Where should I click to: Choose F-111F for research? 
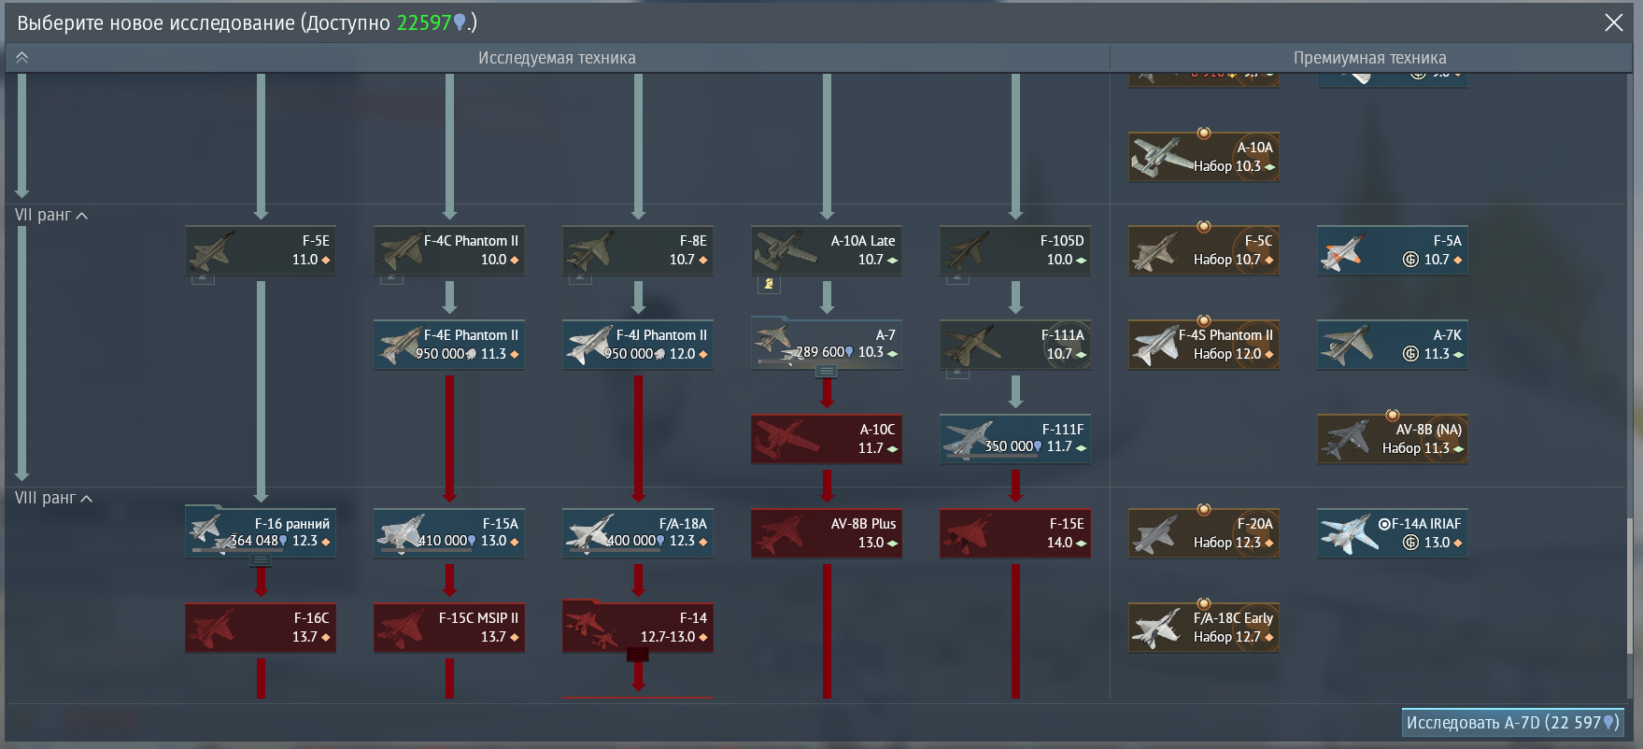pos(1015,439)
